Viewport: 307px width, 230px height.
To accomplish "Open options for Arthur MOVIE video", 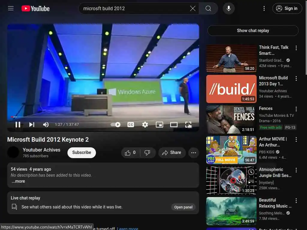I will click(x=296, y=140).
